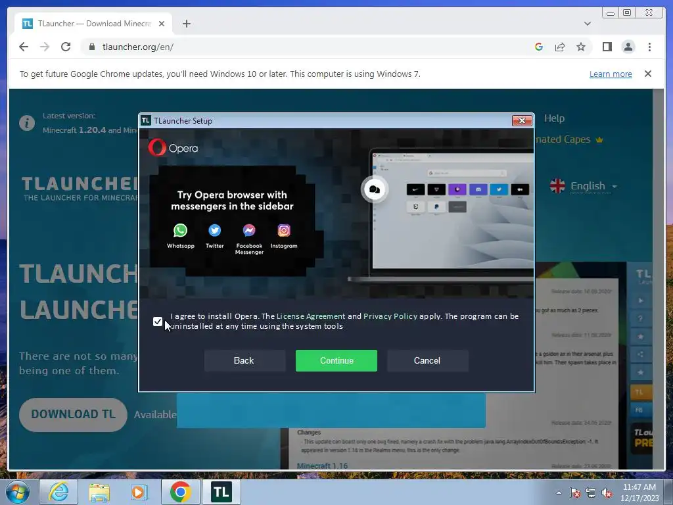Screen dimensions: 673x505
Task: Click the Help menu on website
Action: click(554, 118)
